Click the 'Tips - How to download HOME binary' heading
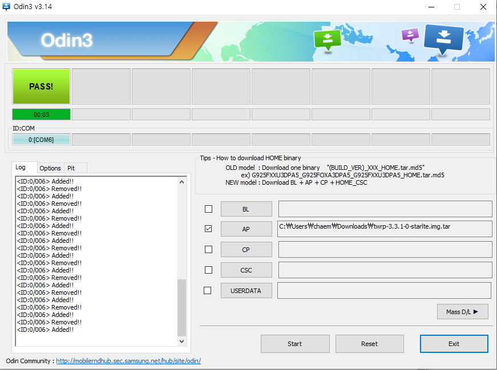This screenshot has width=497, height=370. [x=250, y=158]
